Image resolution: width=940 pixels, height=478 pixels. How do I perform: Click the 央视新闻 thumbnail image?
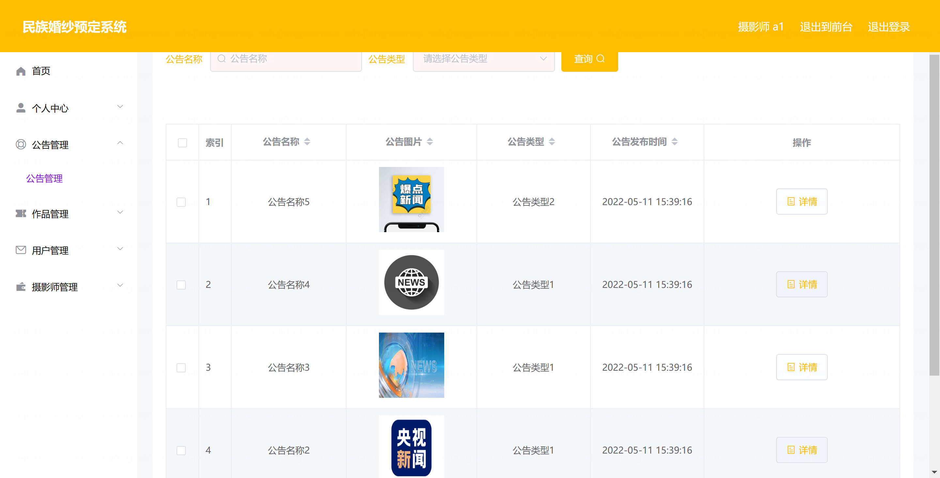tap(411, 447)
